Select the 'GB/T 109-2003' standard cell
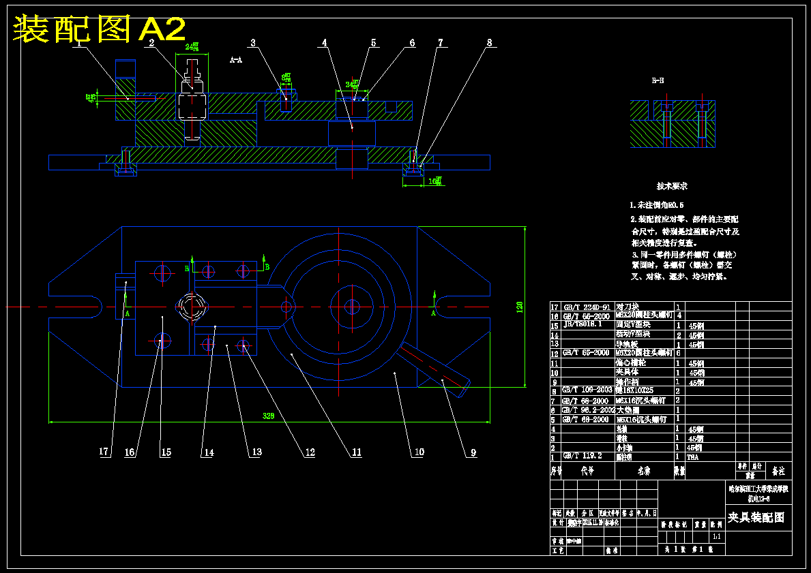Screen dimensions: 811x573 click(587, 390)
